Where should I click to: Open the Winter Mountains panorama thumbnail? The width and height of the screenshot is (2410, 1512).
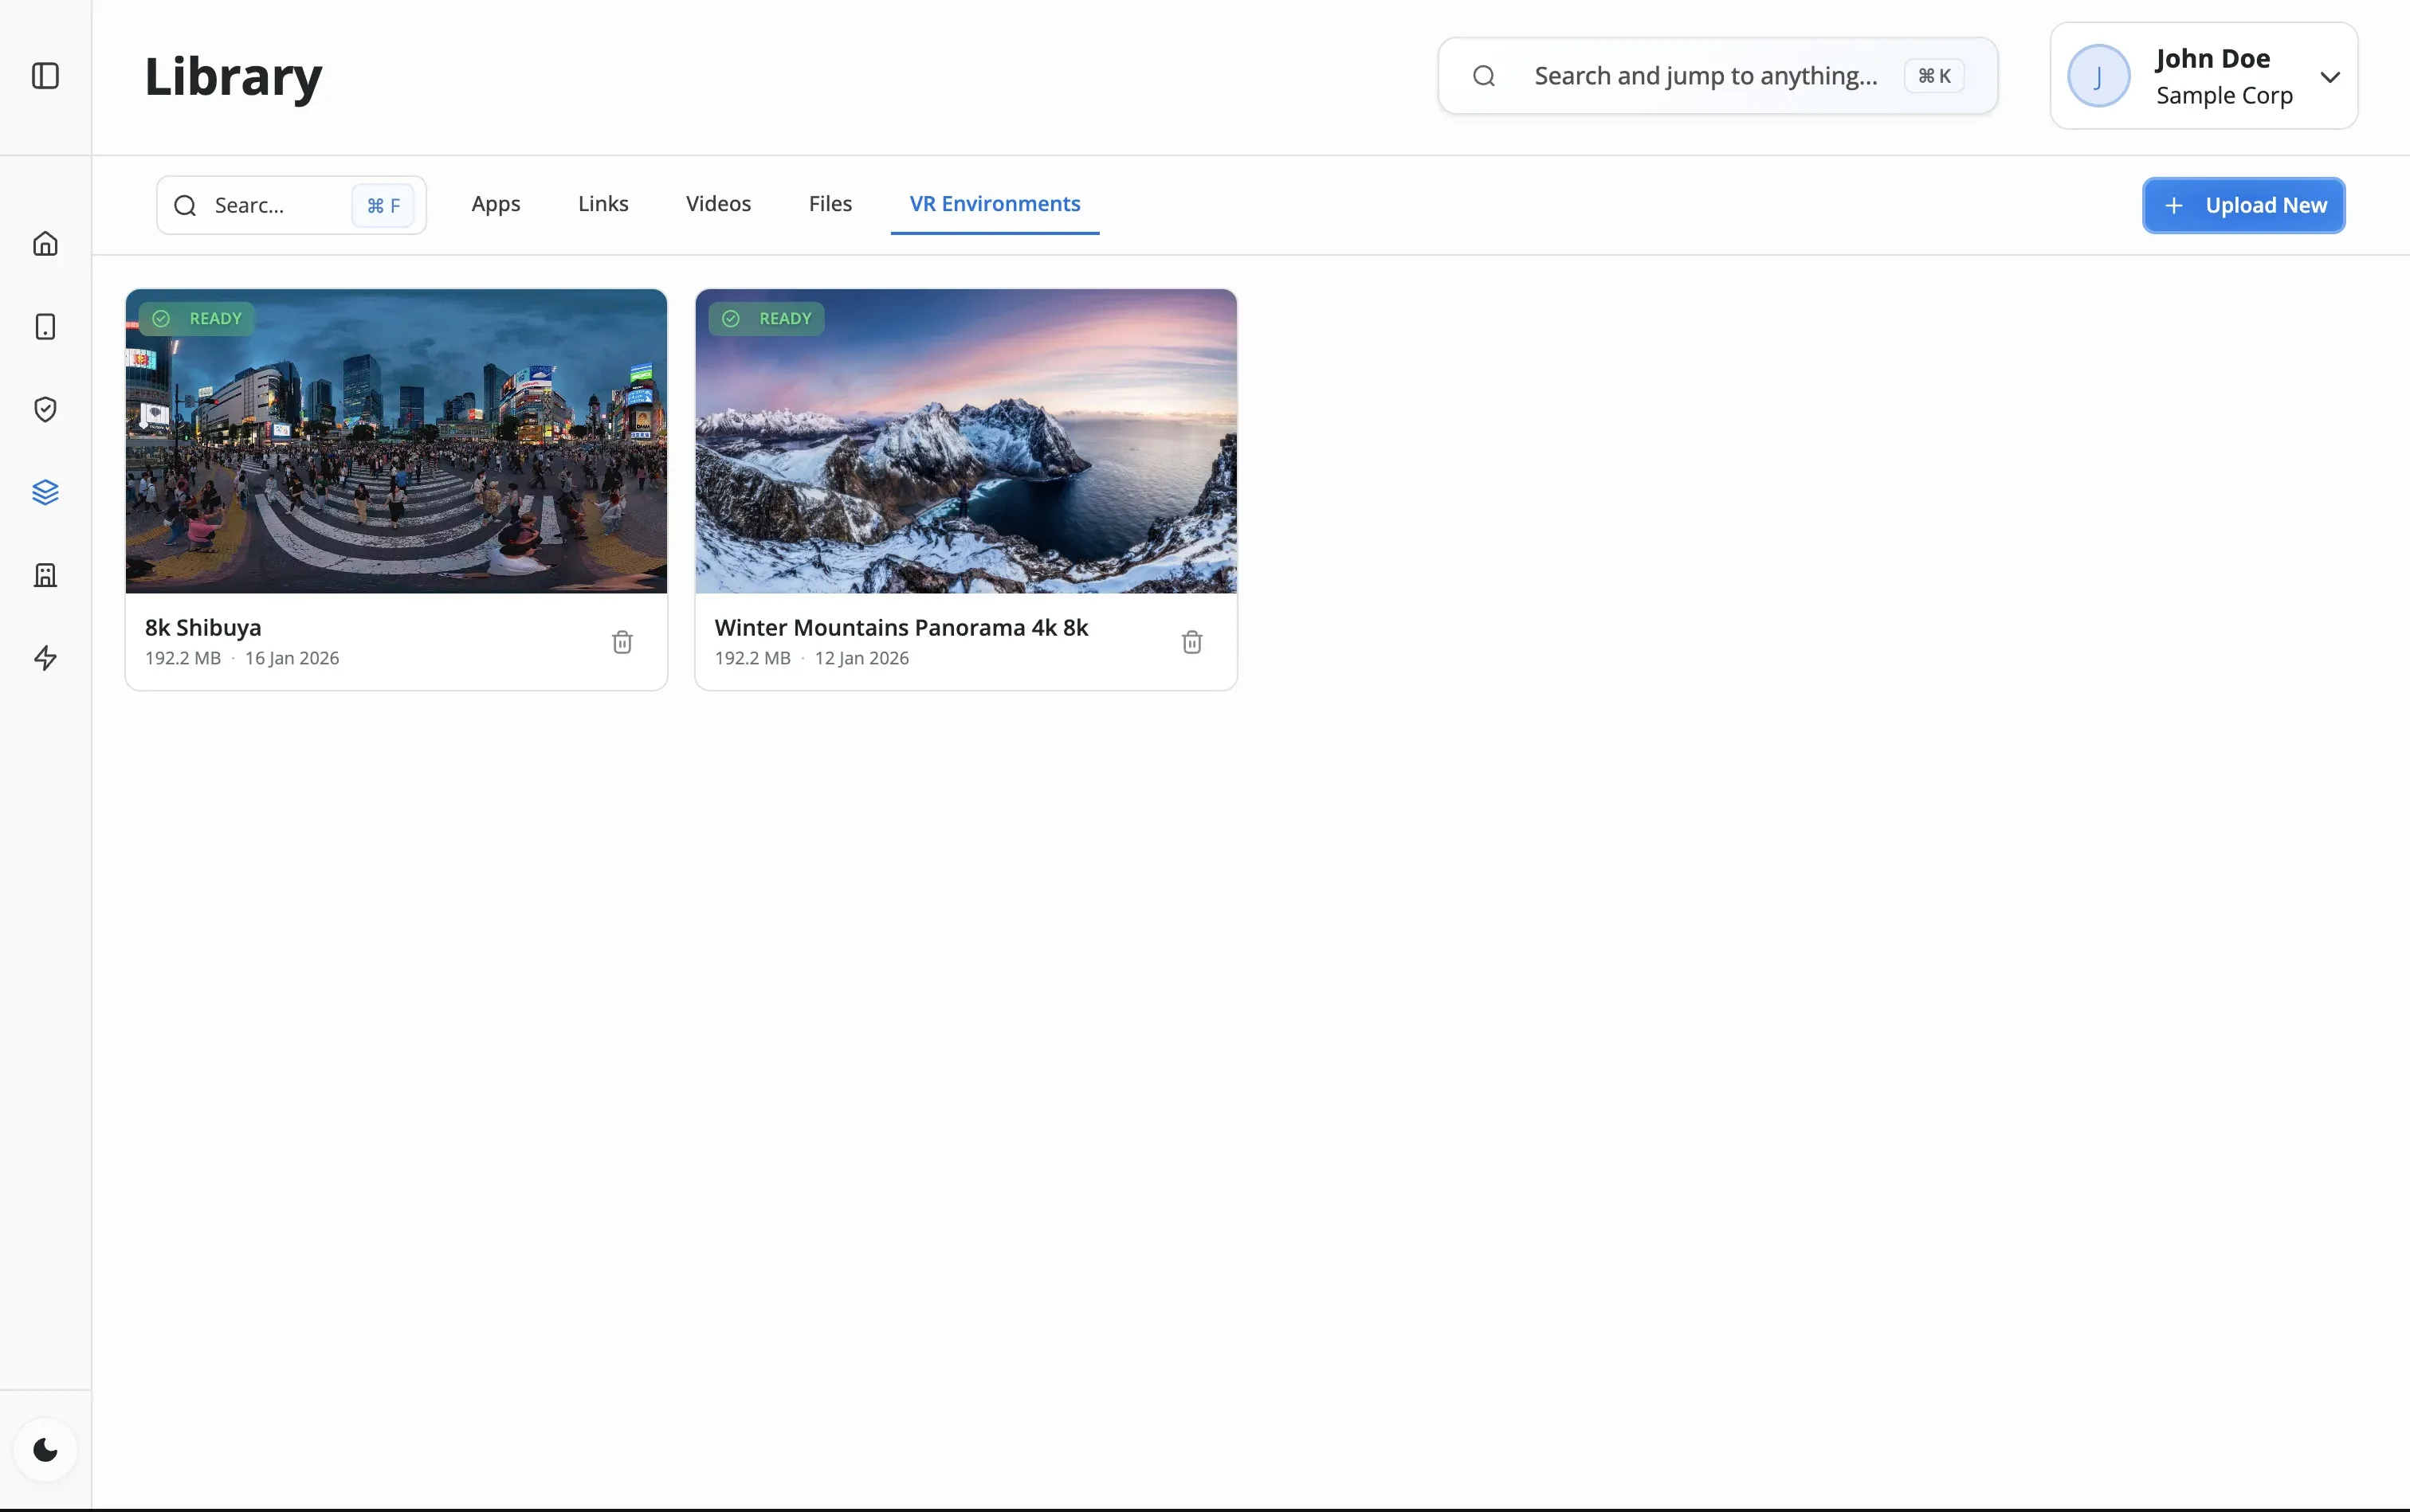tap(965, 441)
